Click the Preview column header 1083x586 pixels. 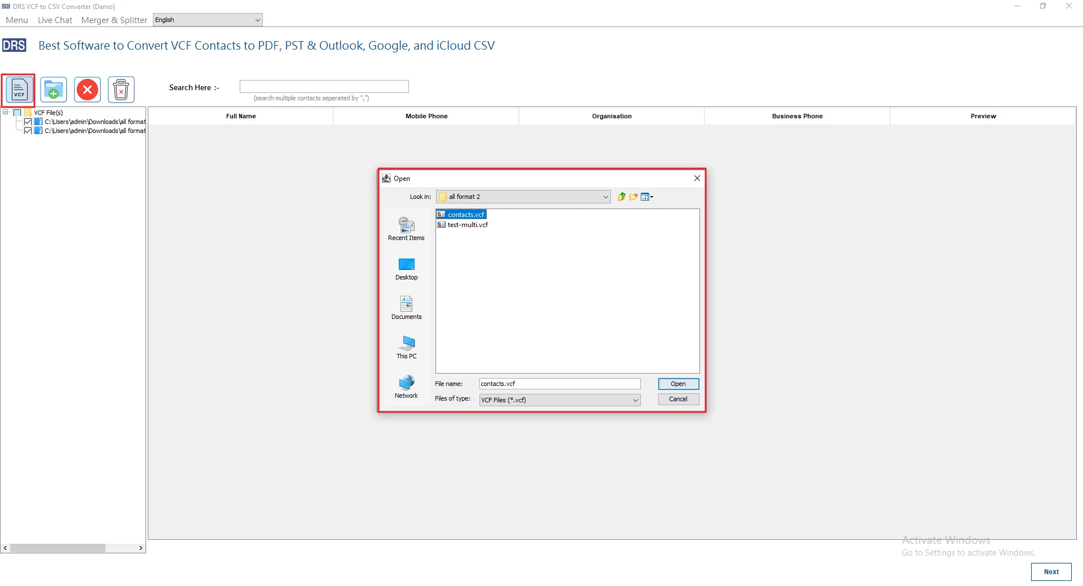click(983, 116)
